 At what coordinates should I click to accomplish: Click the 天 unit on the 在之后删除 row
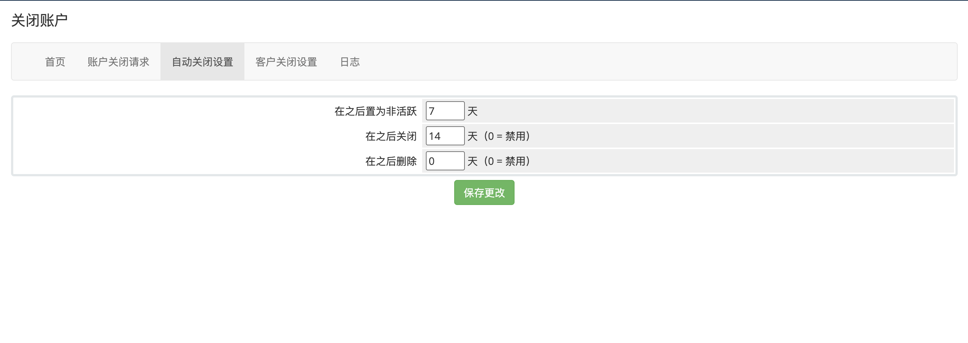[472, 161]
